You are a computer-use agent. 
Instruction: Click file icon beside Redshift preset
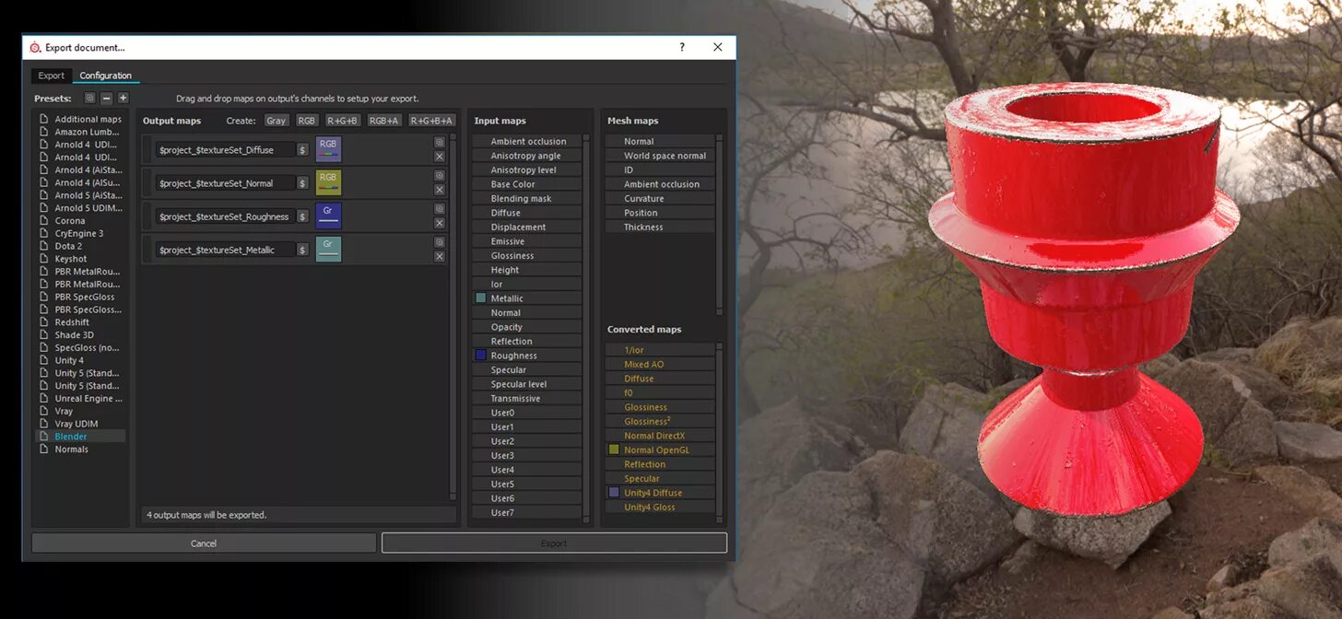click(x=43, y=322)
